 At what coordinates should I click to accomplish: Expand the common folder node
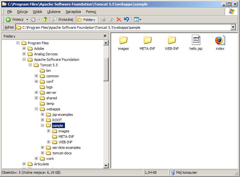(x=36, y=76)
